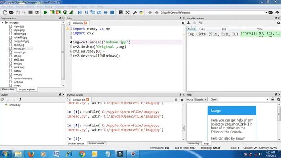Open Google Chrome from the taskbar

pos(82,154)
